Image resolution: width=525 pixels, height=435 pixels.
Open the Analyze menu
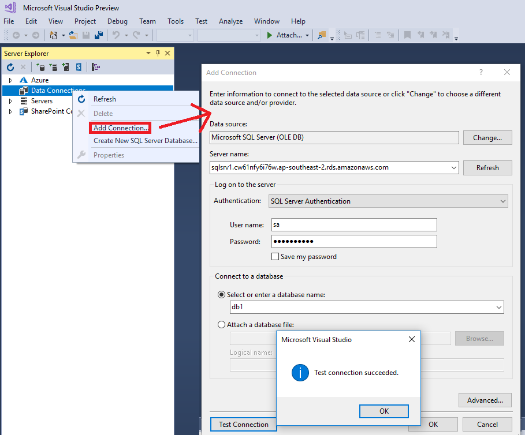tap(230, 21)
